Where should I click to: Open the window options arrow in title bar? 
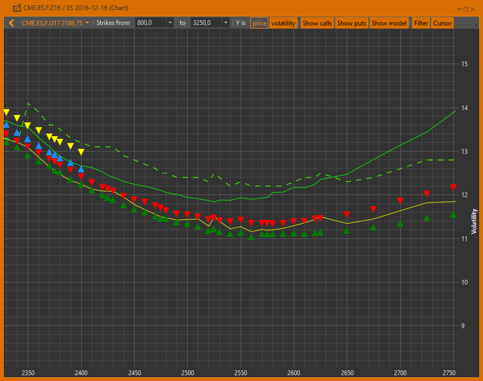pos(459,9)
